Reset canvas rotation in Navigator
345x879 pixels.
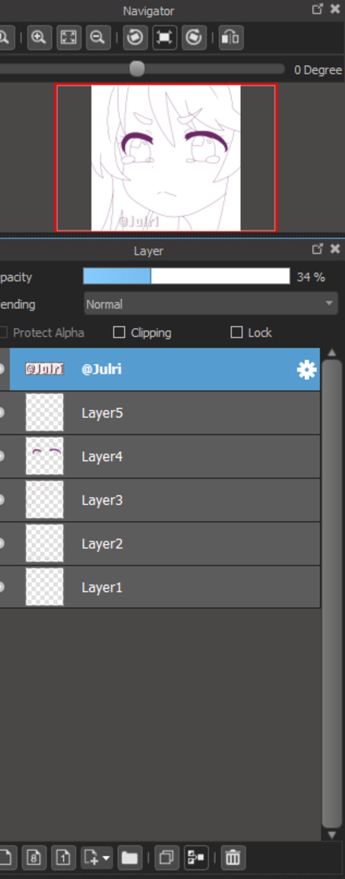click(164, 37)
